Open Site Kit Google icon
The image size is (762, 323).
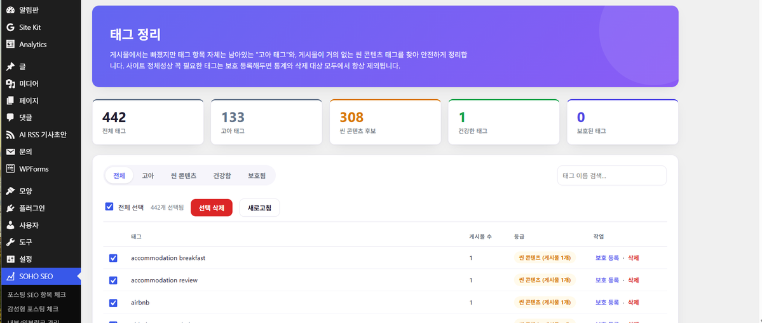10,27
